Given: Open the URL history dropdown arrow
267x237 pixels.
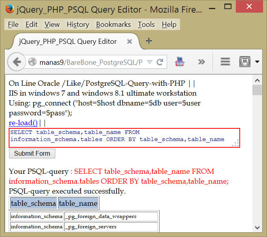Looking at the screenshot, I should pyautogui.click(x=150, y=62).
